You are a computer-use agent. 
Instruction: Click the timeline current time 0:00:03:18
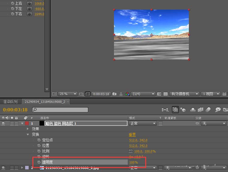pyautogui.click(x=15, y=110)
